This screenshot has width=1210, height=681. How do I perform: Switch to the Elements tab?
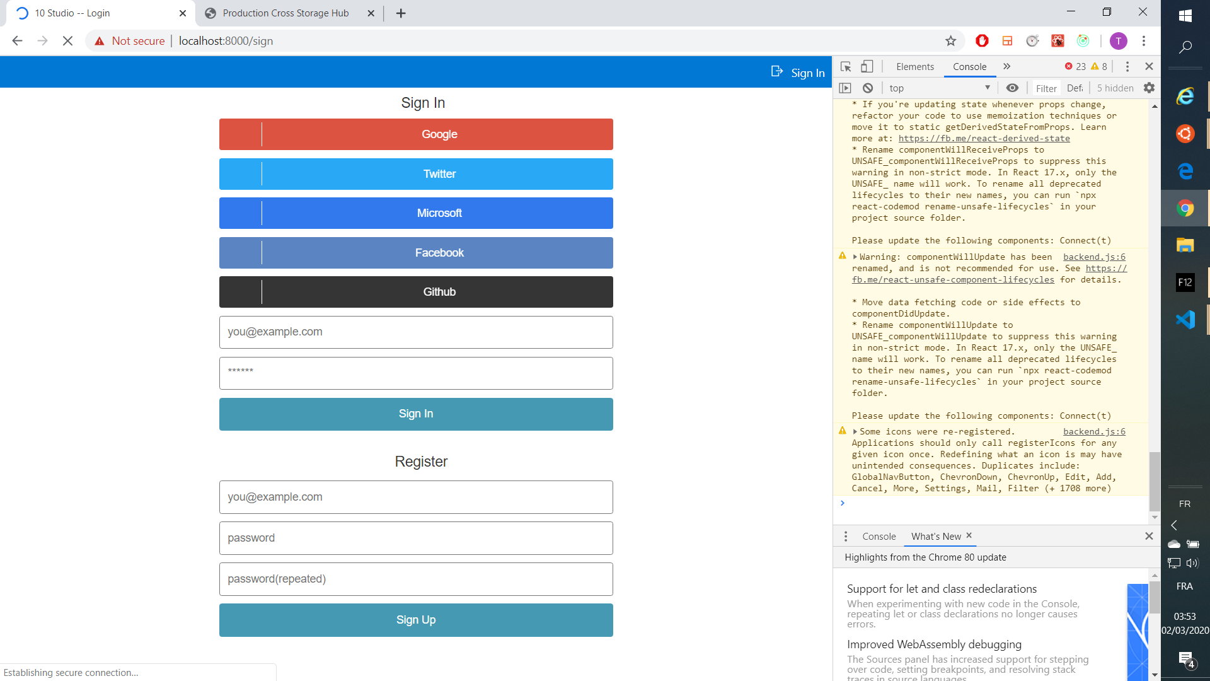(x=914, y=66)
